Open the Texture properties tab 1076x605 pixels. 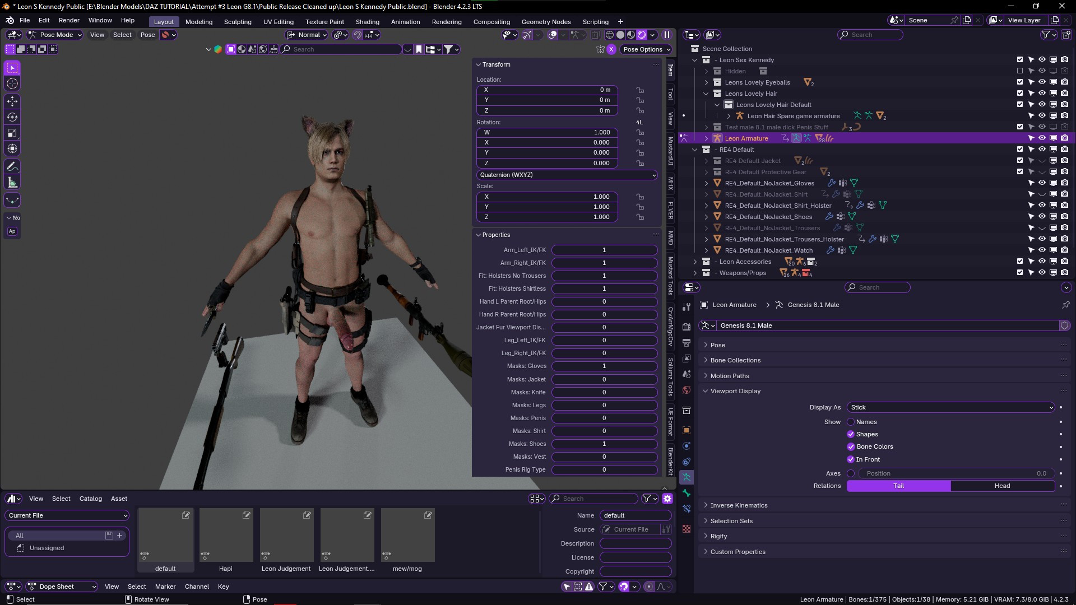coord(687,529)
